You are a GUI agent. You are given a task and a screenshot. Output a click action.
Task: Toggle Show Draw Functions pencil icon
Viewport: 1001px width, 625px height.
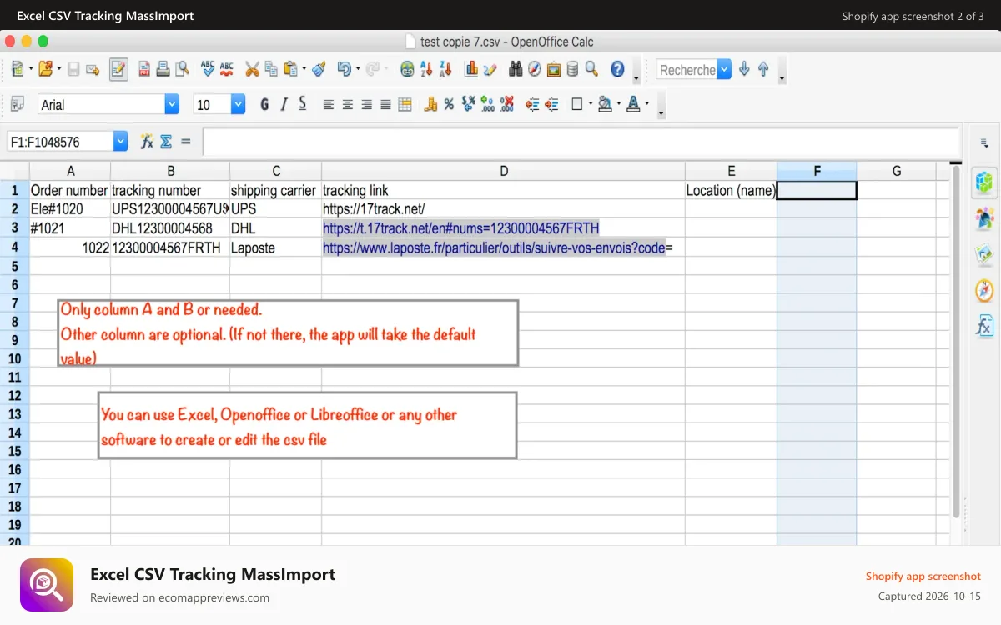[x=490, y=69]
